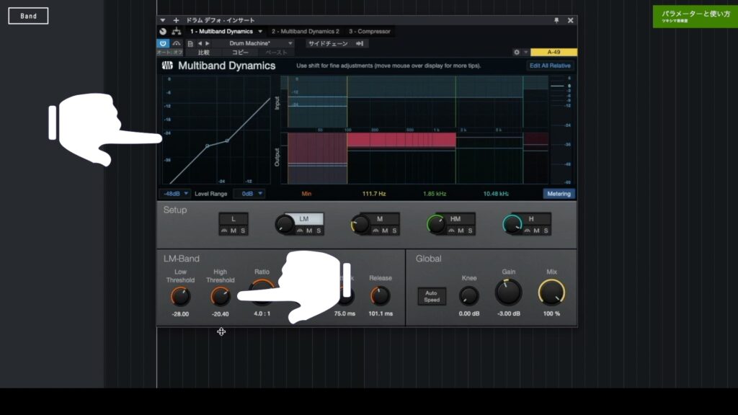This screenshot has height=415, width=738.
Task: Toggle the Metering button
Action: (559, 193)
